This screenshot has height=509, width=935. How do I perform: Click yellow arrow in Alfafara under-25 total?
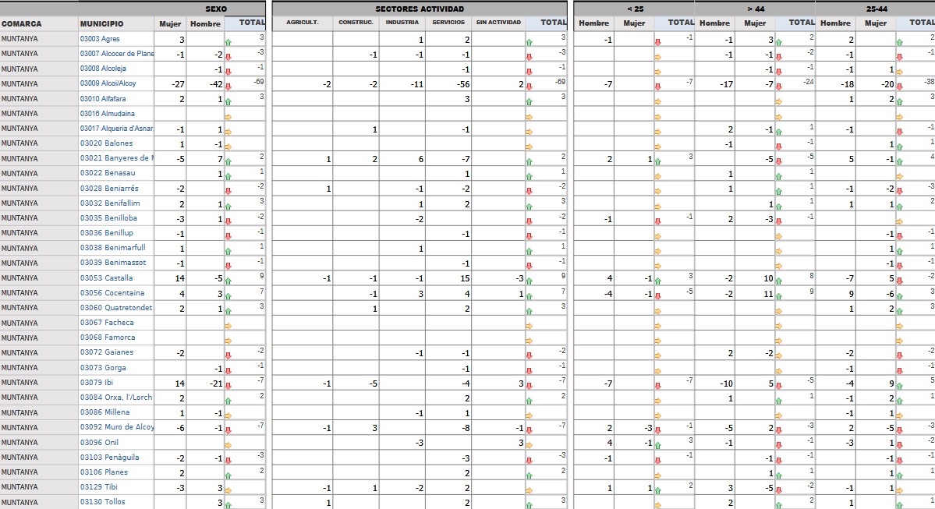click(x=657, y=102)
